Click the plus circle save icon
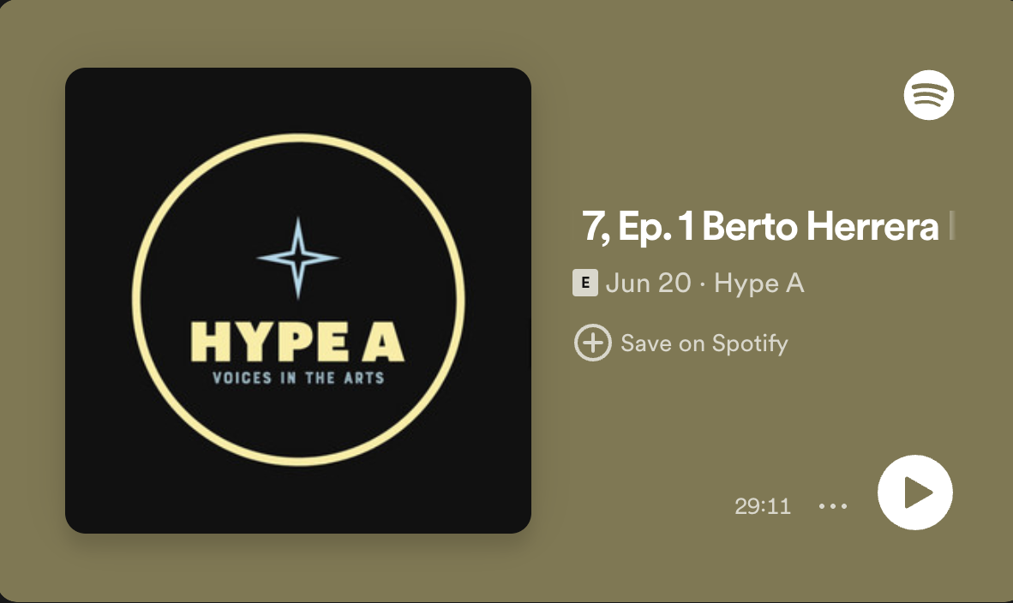 pos(592,343)
